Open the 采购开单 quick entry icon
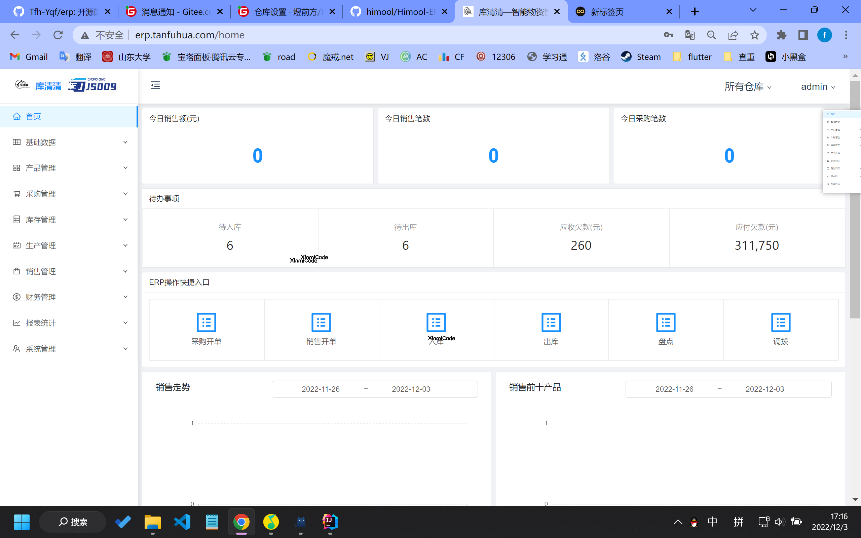 pyautogui.click(x=207, y=322)
